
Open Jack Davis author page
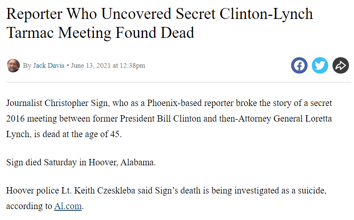pyautogui.click(x=49, y=66)
